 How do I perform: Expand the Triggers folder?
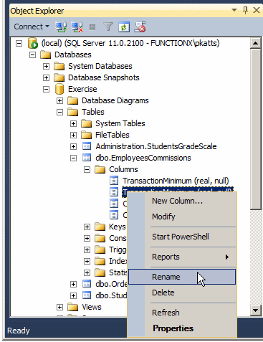click(87, 250)
